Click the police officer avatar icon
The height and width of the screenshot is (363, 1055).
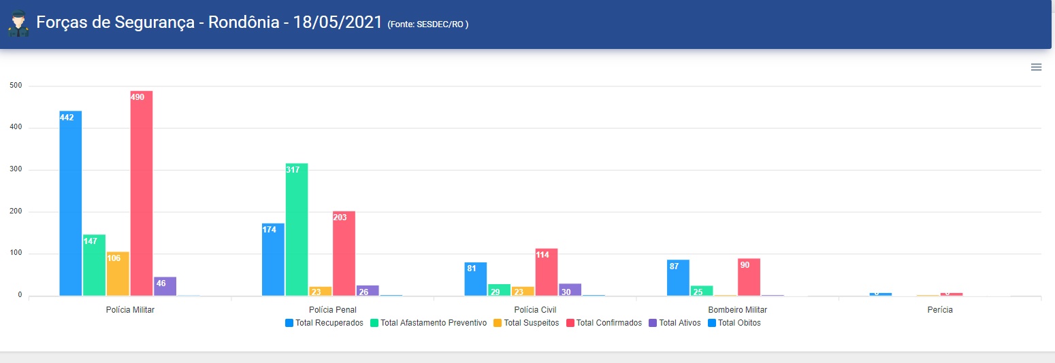(18, 24)
